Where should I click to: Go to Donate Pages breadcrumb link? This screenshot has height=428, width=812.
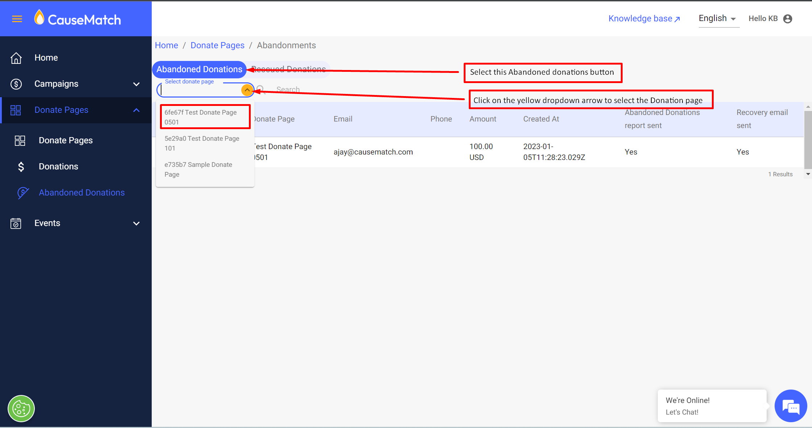point(217,45)
